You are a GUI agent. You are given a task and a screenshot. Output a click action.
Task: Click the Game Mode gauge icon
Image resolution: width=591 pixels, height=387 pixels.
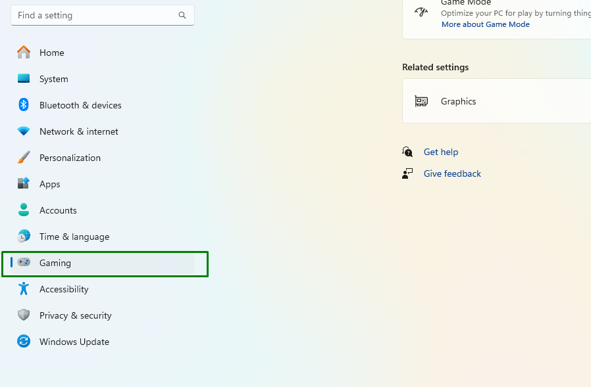(x=421, y=12)
